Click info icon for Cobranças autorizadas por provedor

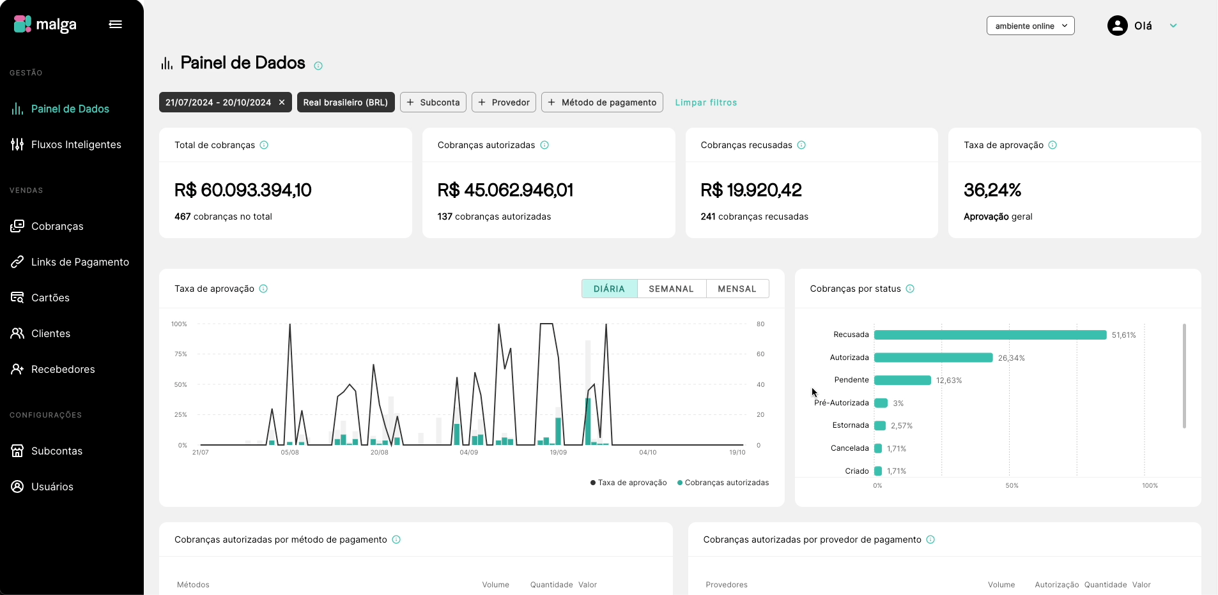[x=930, y=539]
